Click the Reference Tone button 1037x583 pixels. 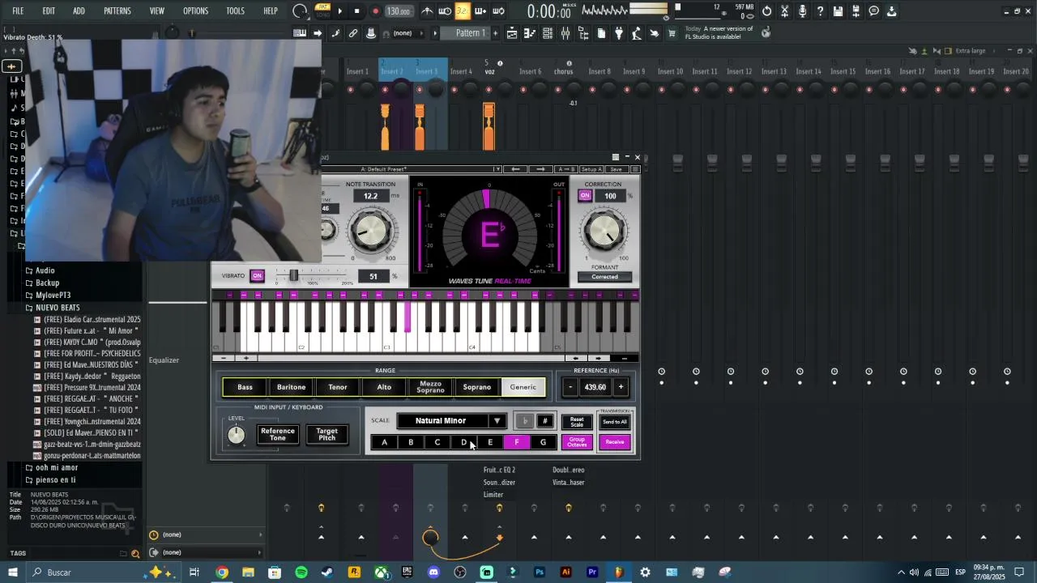(278, 435)
